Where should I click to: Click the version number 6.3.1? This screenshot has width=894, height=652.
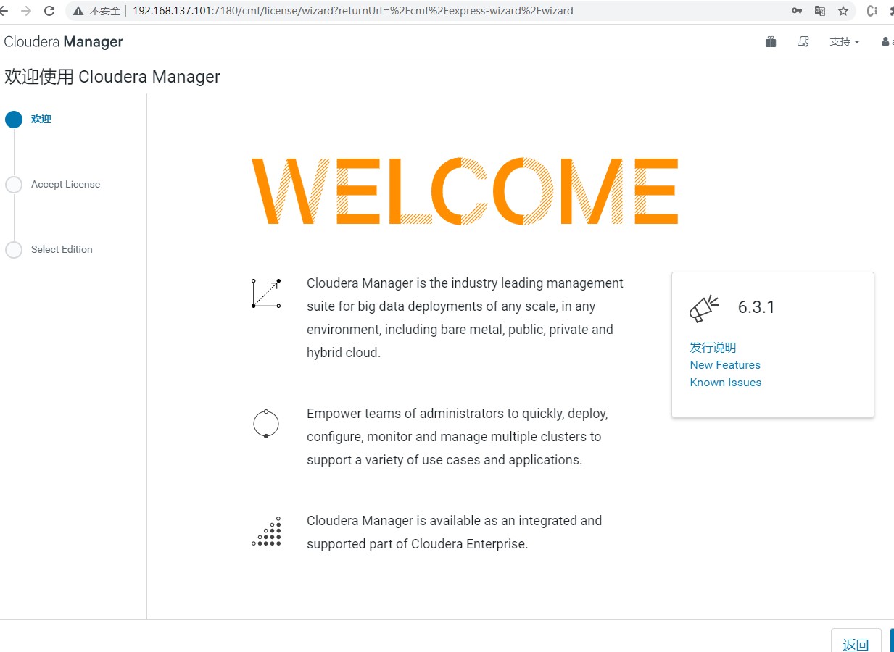[756, 307]
